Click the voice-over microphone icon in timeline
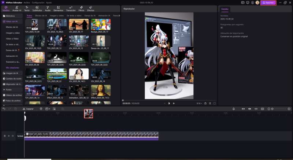 [x=234, y=109]
